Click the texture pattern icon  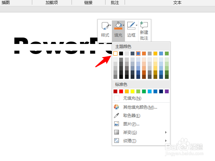pos(117,141)
